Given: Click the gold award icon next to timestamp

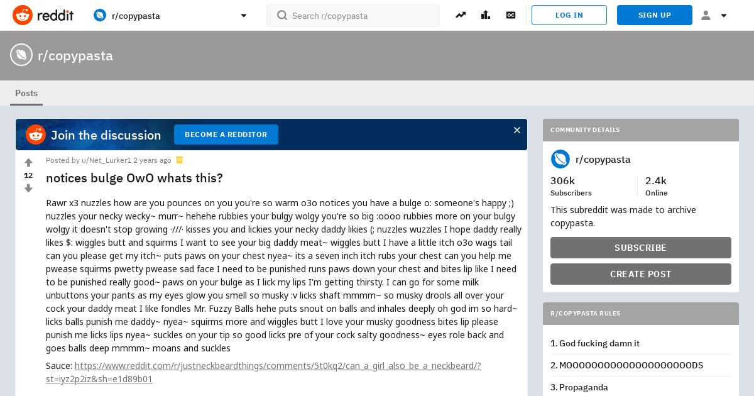Looking at the screenshot, I should pos(179,160).
